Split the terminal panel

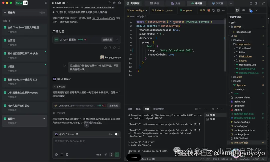(x=196, y=109)
